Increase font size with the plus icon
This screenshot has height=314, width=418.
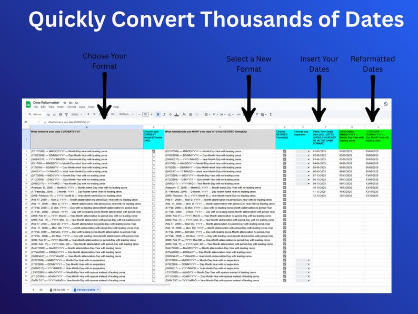coord(152,114)
